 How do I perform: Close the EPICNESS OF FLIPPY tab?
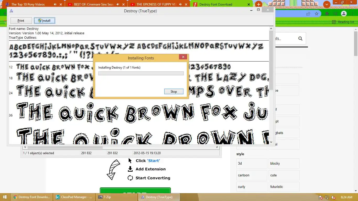186,4
